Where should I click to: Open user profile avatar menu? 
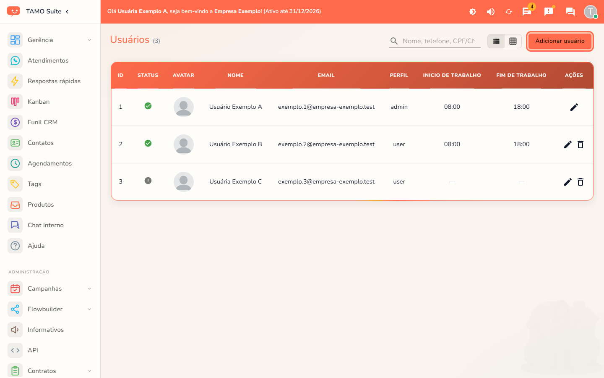(591, 12)
